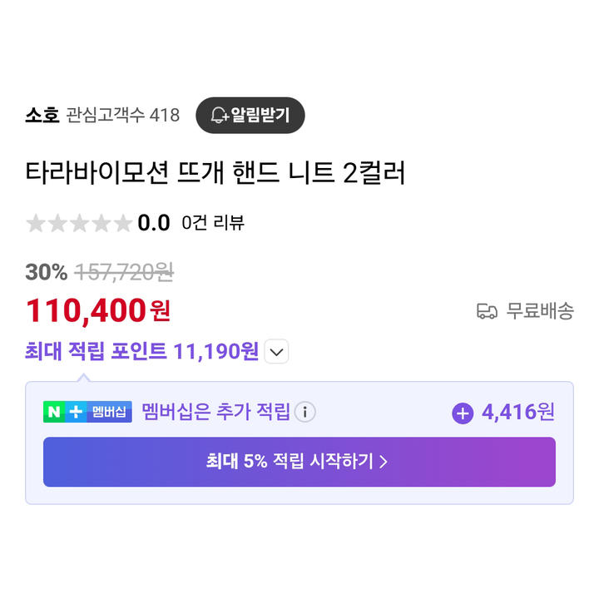The width and height of the screenshot is (599, 599).
Task: Click the first gray rating star
Action: (36, 223)
